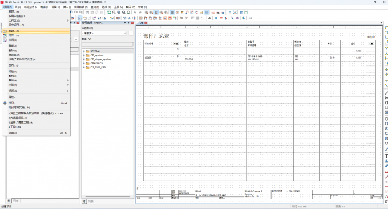Click the tab list dropdown arrow at editor right
Viewport: 388px width, 209px height.
381,23
